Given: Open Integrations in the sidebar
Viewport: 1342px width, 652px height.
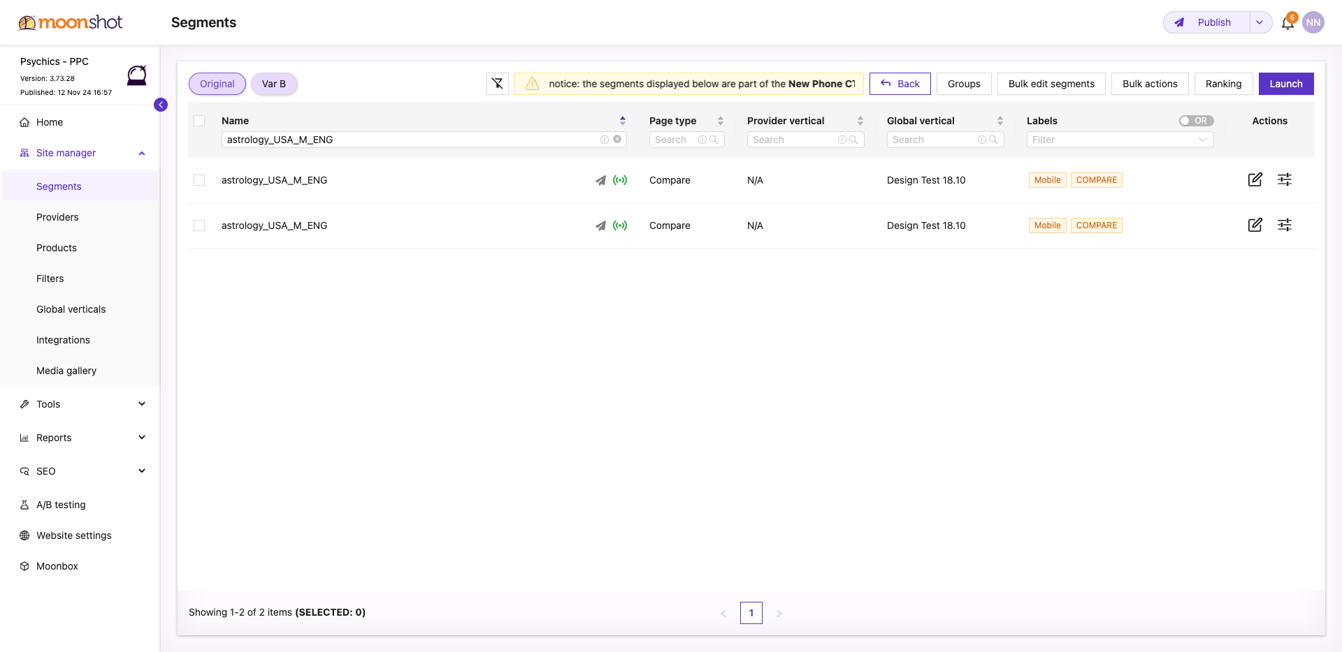Looking at the screenshot, I should [x=63, y=340].
